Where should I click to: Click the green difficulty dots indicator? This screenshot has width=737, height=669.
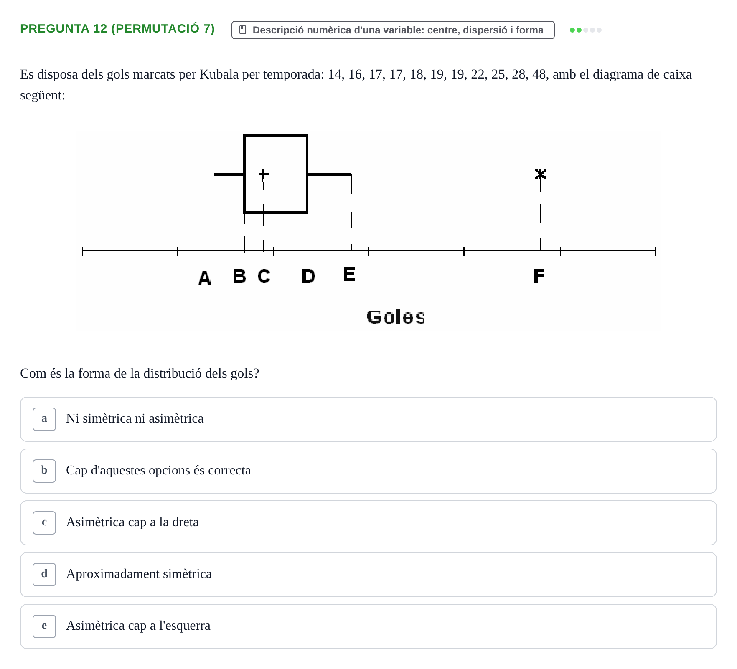585,30
